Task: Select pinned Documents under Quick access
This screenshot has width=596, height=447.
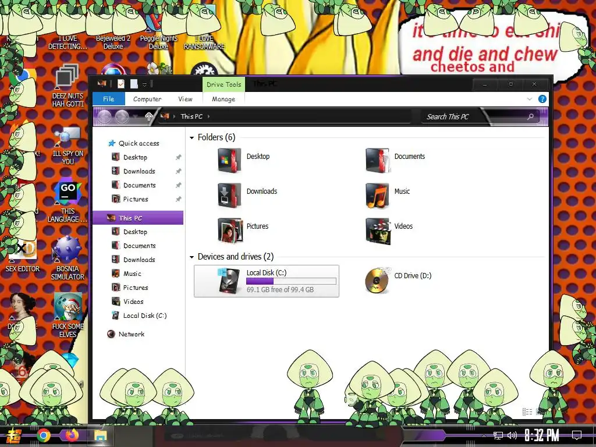Action: click(x=139, y=185)
